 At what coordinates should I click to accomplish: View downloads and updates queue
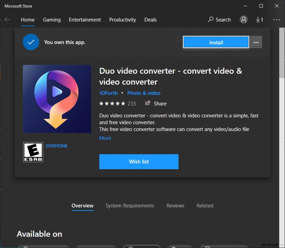point(259,20)
